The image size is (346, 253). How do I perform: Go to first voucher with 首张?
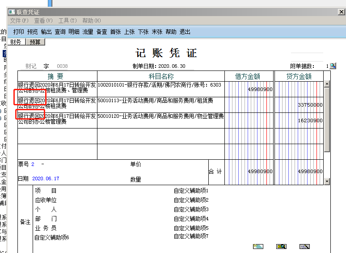[116, 32]
